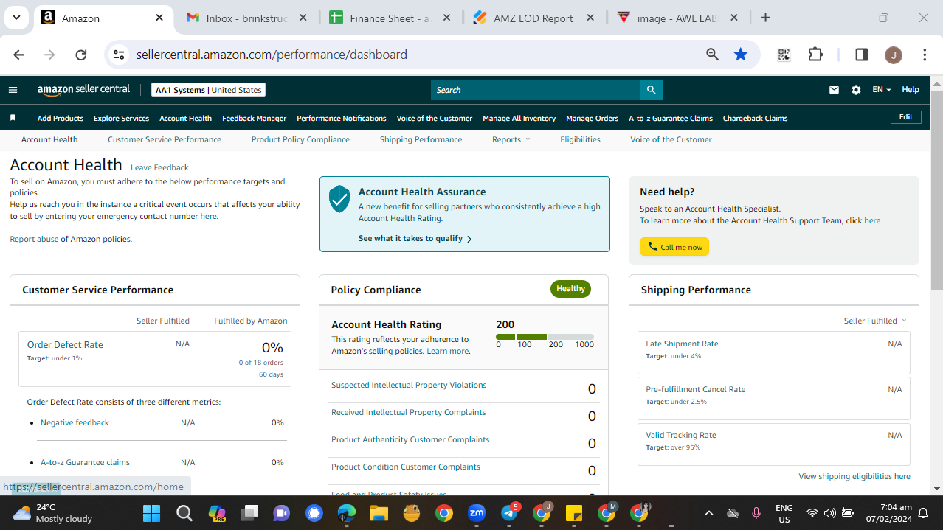Switch to the Inbox Gmail tab

[x=247, y=18]
